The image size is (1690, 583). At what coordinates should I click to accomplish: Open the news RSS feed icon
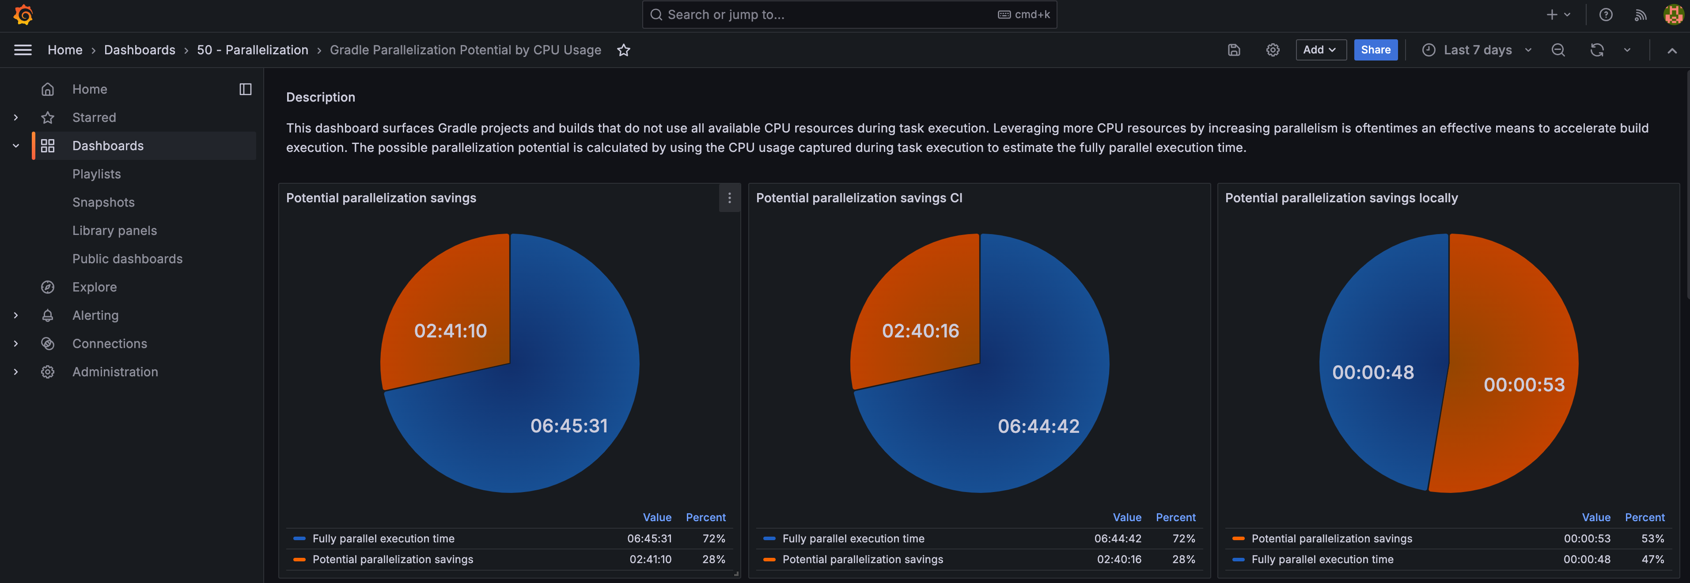pyautogui.click(x=1640, y=15)
